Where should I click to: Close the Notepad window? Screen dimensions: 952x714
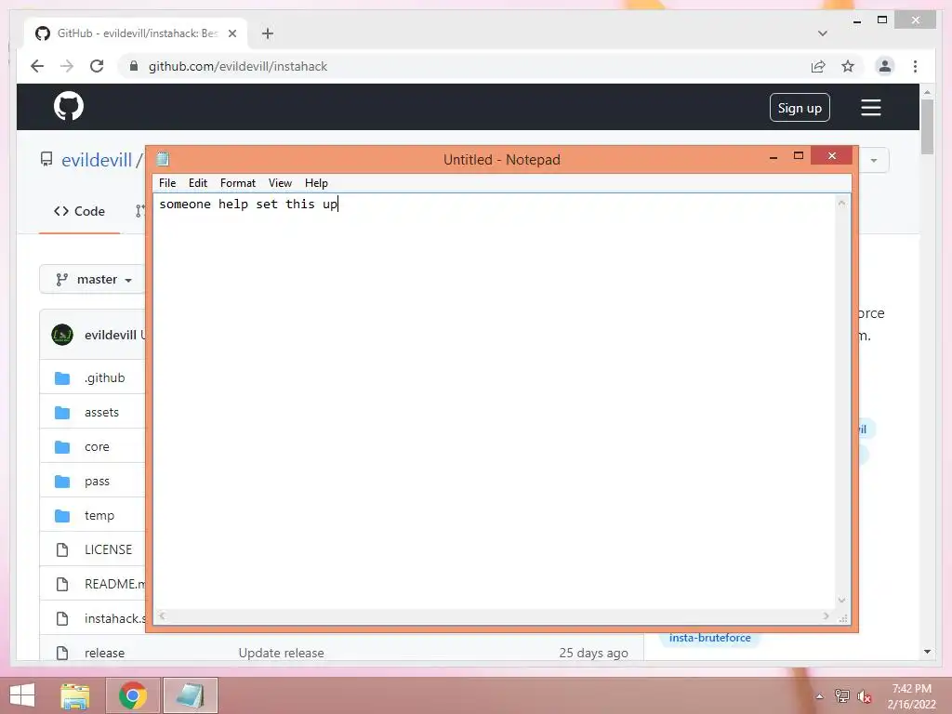(x=832, y=156)
